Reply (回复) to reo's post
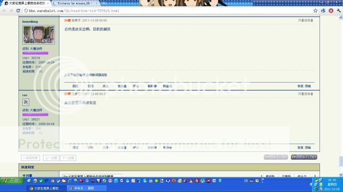 coord(75,148)
